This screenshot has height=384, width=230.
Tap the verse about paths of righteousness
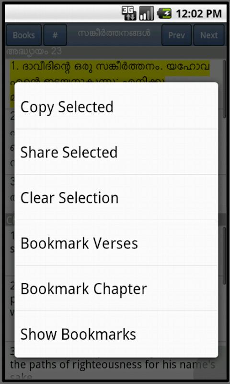pyautogui.click(x=113, y=365)
